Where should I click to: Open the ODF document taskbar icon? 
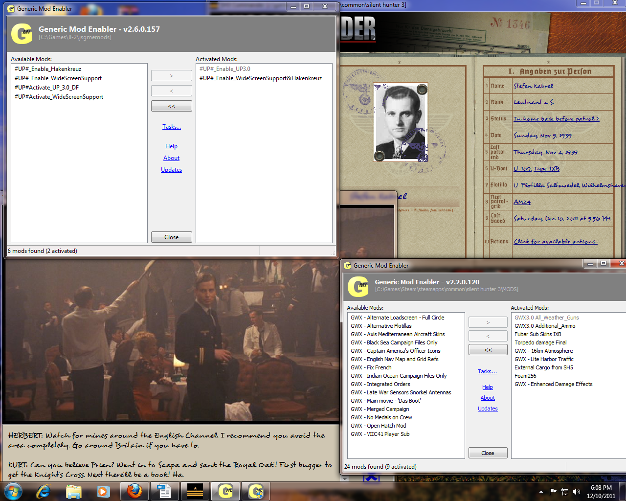click(x=165, y=491)
